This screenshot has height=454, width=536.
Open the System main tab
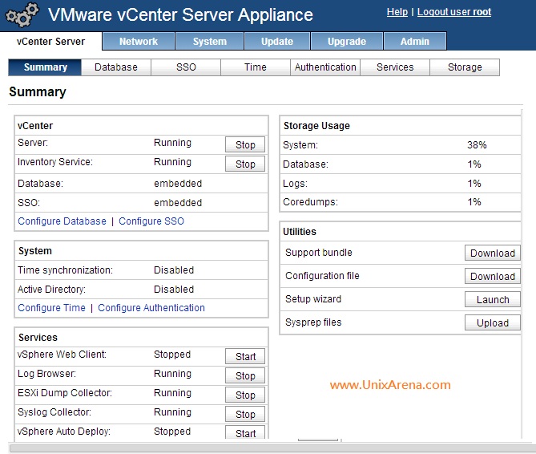pos(210,42)
